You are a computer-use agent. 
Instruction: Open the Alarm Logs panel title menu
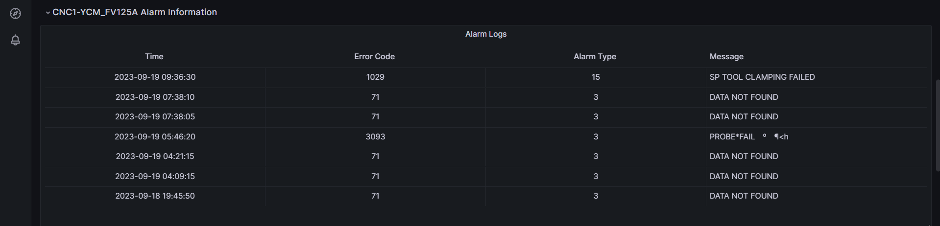pyautogui.click(x=485, y=34)
